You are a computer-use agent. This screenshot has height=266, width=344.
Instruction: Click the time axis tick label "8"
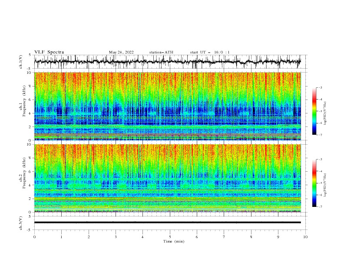pos(251,237)
